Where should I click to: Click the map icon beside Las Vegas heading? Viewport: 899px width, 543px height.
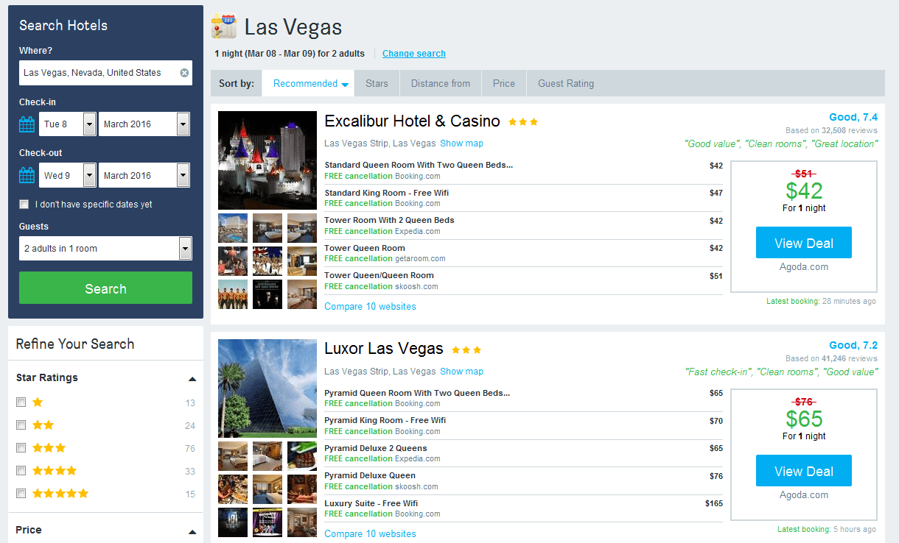point(223,26)
